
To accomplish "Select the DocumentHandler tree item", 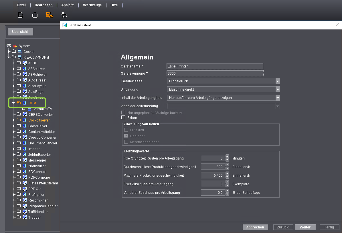I will (43, 143).
